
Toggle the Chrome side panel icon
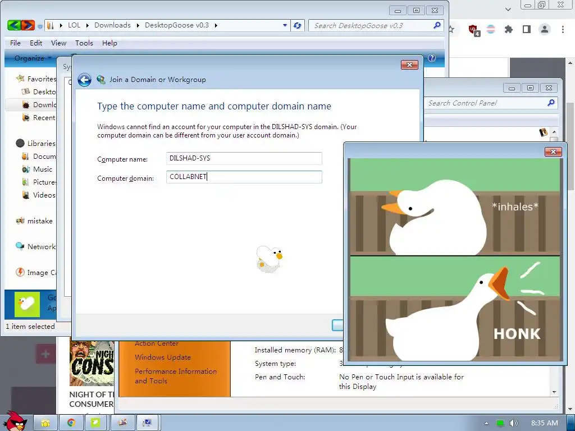click(x=527, y=29)
